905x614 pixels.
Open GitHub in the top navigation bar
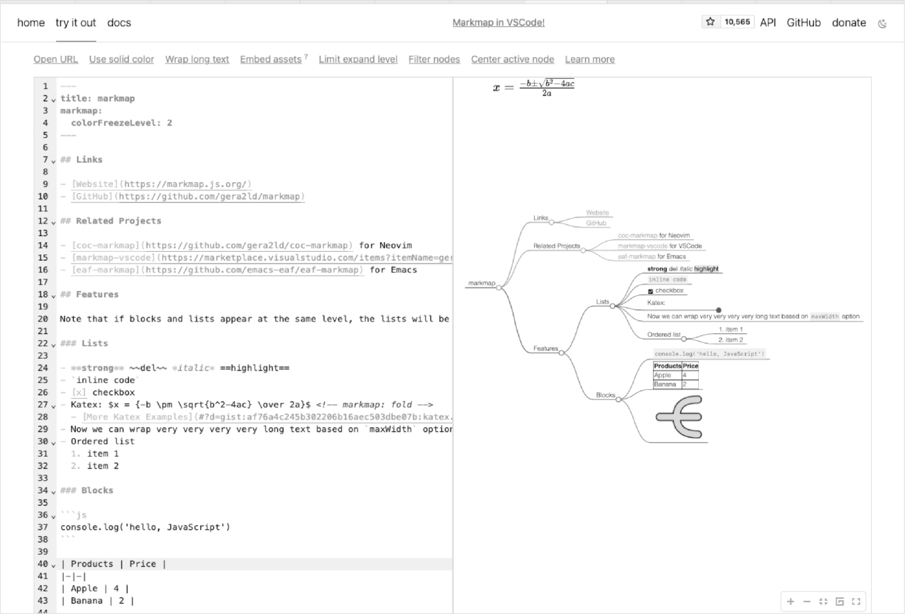pyautogui.click(x=804, y=23)
